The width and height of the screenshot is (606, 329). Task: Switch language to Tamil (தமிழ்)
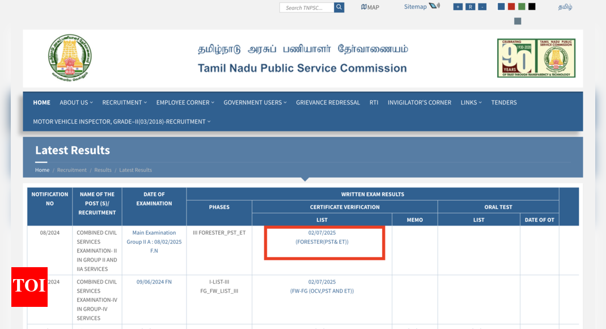coord(565,7)
